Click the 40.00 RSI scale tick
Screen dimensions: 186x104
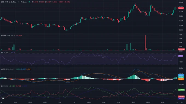coord(181,62)
